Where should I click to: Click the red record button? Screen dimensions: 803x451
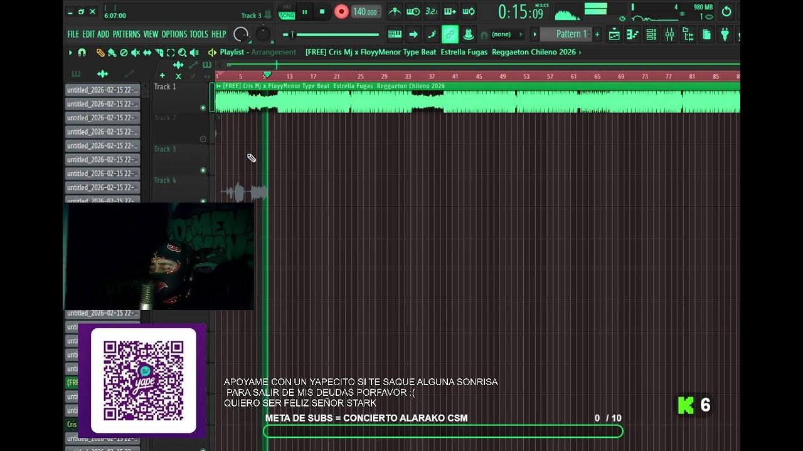pos(341,11)
